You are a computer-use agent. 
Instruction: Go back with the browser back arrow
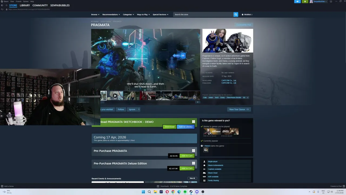2,5
